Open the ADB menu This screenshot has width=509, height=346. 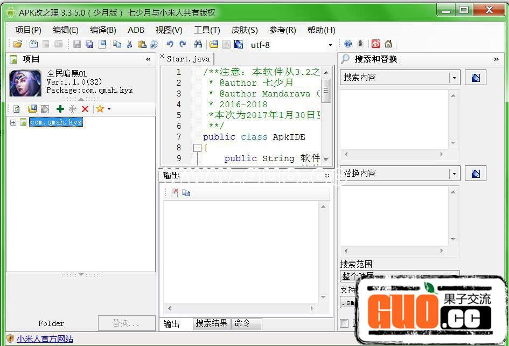point(136,30)
